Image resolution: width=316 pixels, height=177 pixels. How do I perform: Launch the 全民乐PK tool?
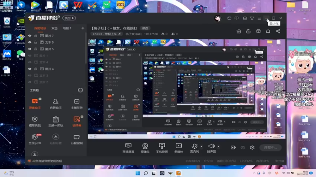coord(35,139)
